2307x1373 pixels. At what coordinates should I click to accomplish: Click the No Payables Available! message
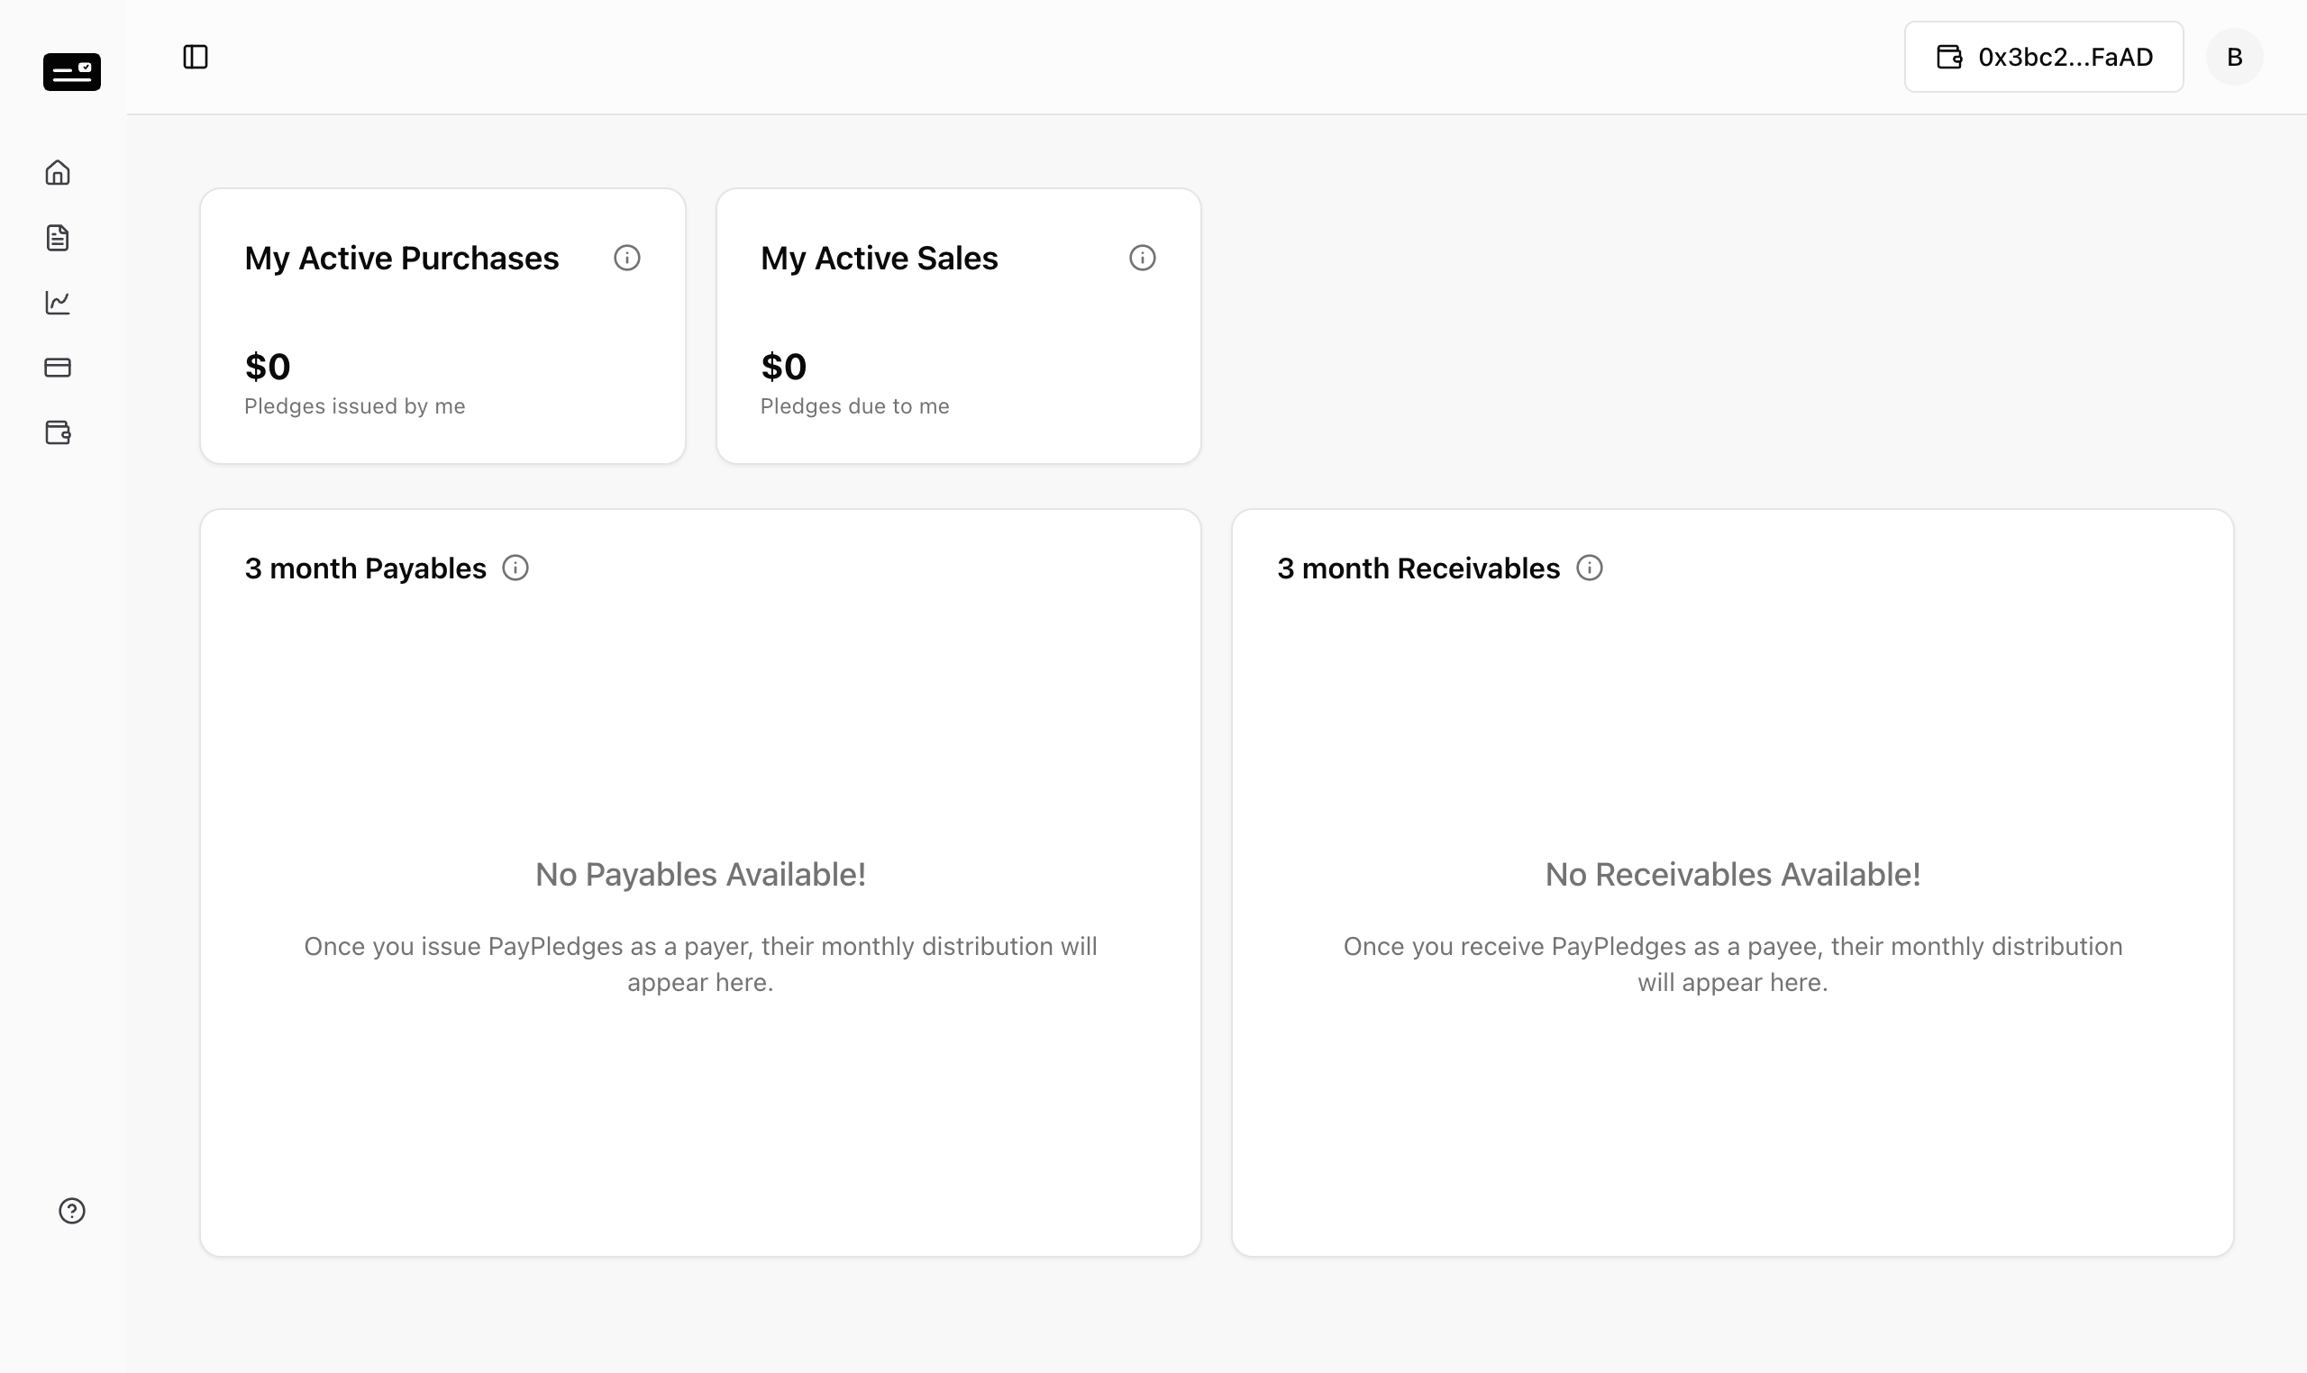click(700, 874)
